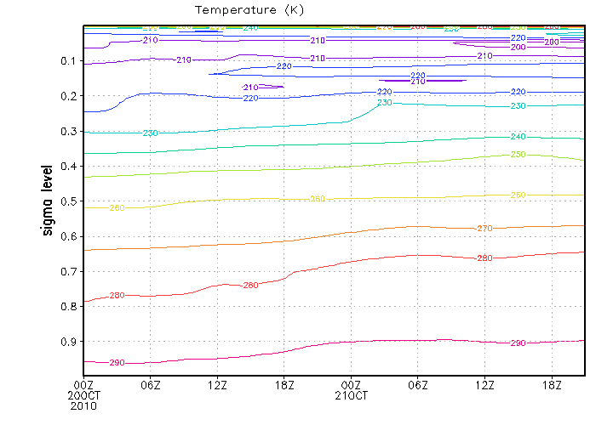Click the yellow 260 label nearest 00Z 20OCT
The height and width of the screenshot is (425, 613).
point(117,208)
